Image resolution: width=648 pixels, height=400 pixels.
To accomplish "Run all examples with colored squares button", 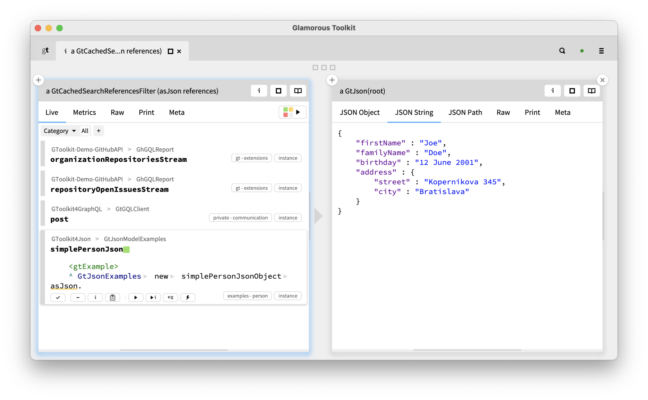I will [292, 112].
